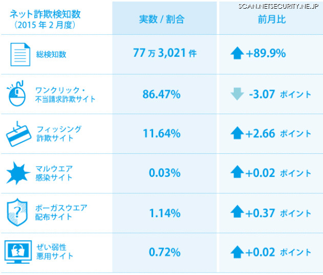Image resolution: width=323 pixels, height=275 pixels.
Task: Click the up arrow next to +89.9%
Action: click(237, 53)
